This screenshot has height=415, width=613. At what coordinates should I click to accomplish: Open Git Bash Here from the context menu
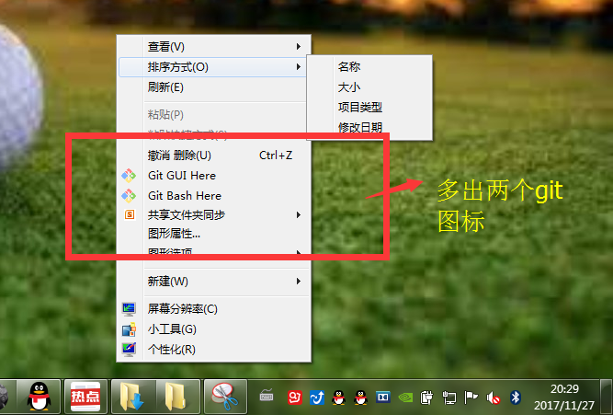pyautogui.click(x=214, y=195)
